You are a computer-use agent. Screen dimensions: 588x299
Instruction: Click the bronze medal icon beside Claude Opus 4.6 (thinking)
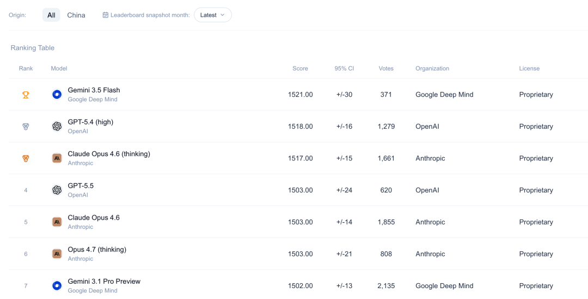(26, 158)
